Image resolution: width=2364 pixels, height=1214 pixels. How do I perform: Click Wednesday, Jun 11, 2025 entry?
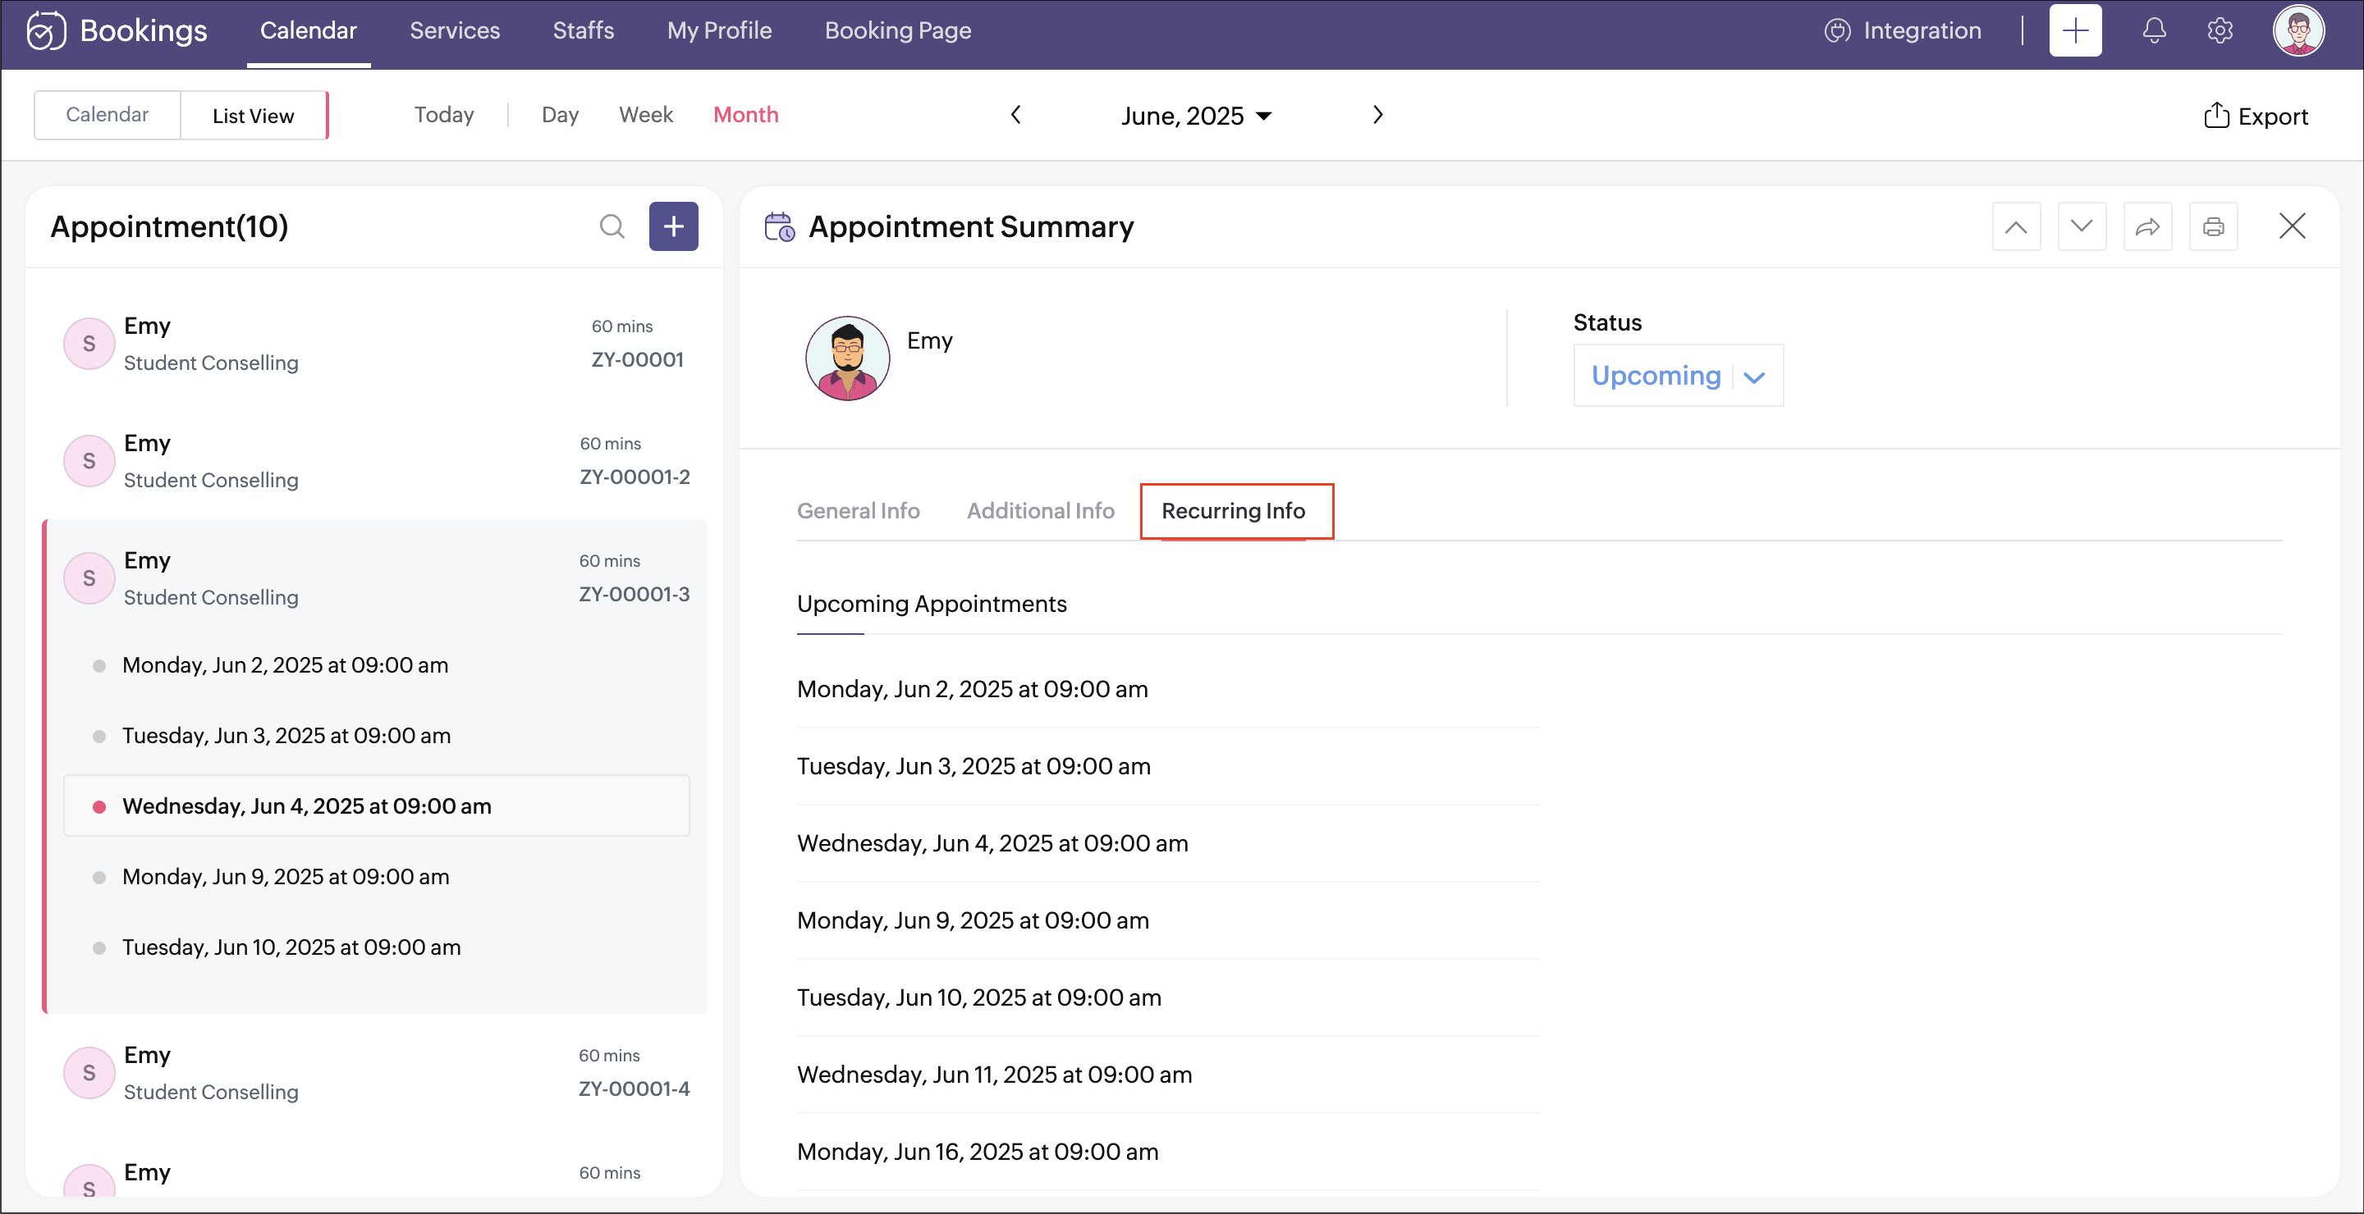click(x=995, y=1075)
